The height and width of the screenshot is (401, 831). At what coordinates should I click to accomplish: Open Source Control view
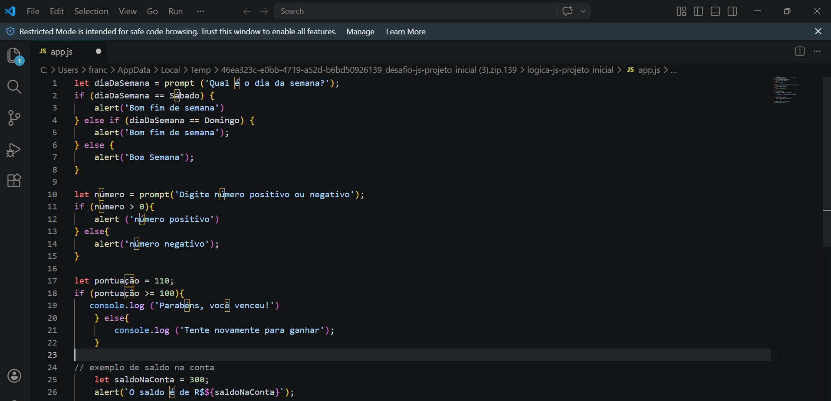[x=14, y=118]
